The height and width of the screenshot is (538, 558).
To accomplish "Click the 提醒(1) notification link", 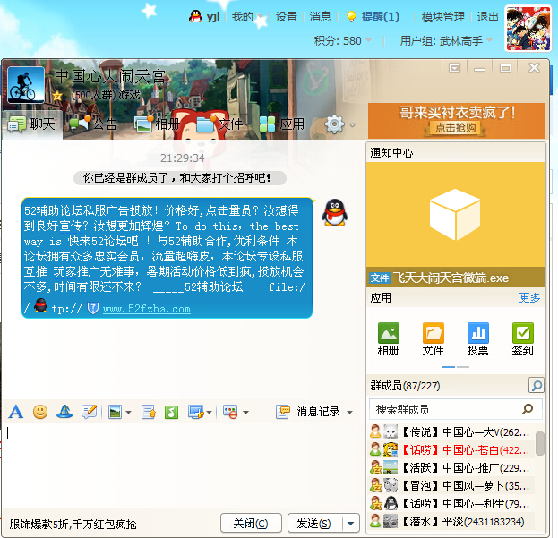I will click(381, 17).
